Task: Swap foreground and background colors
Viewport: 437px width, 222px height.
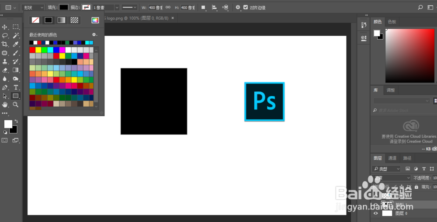Action: click(x=16, y=121)
